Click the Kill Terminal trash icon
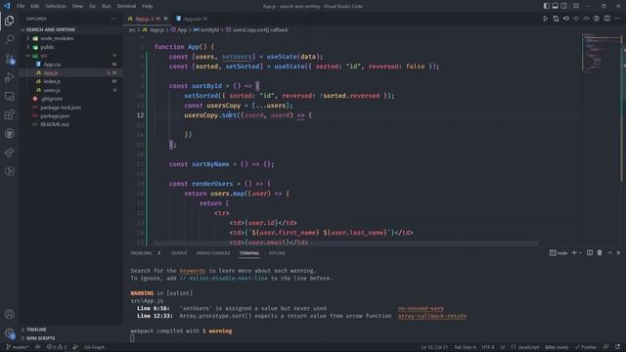This screenshot has width=626, height=352. (600, 253)
